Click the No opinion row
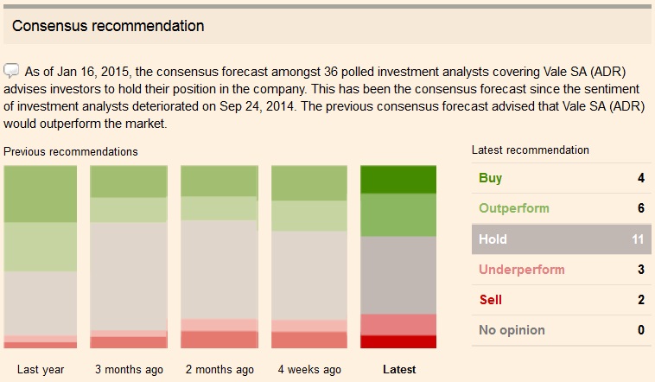Viewport: 655px width, 382px height. point(561,330)
